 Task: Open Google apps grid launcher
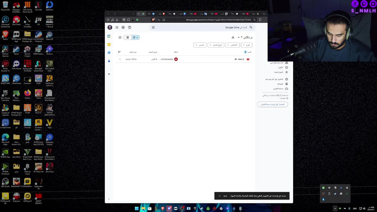[117, 27]
